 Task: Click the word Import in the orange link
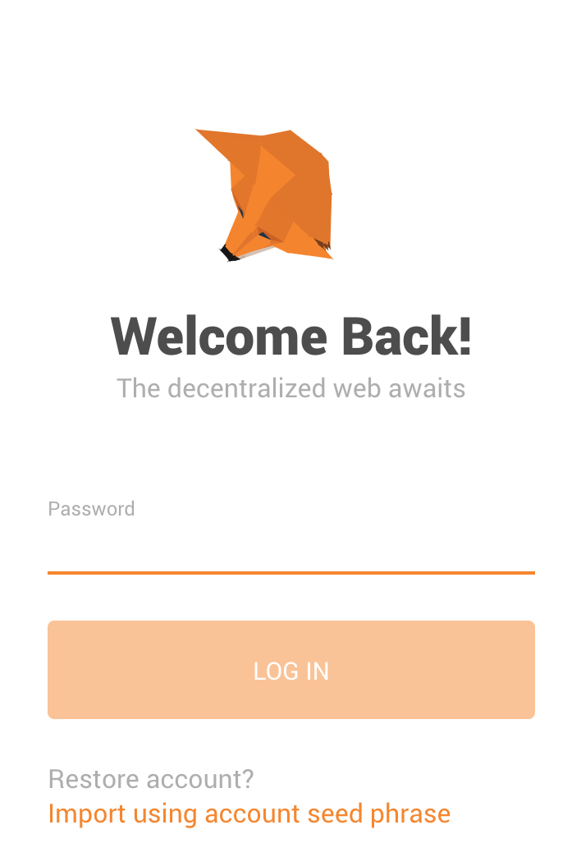[x=86, y=813]
